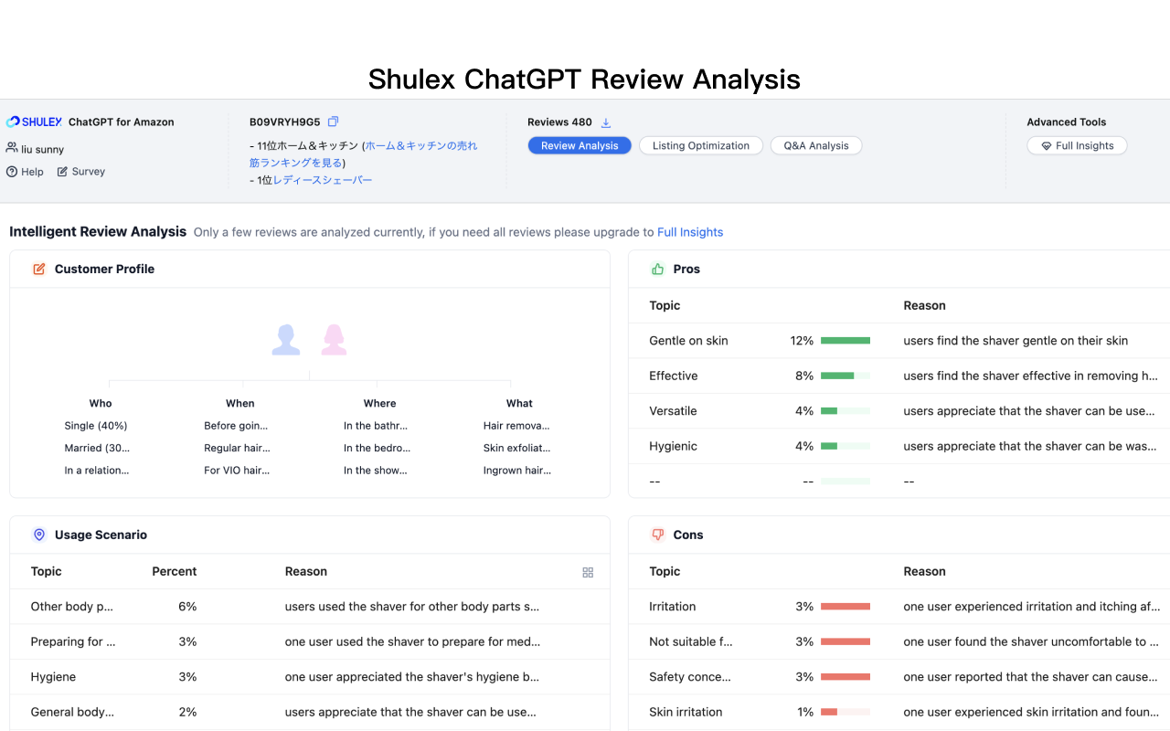Image resolution: width=1170 pixels, height=731 pixels.
Task: Open the Q&A Analysis tab
Action: click(x=815, y=145)
